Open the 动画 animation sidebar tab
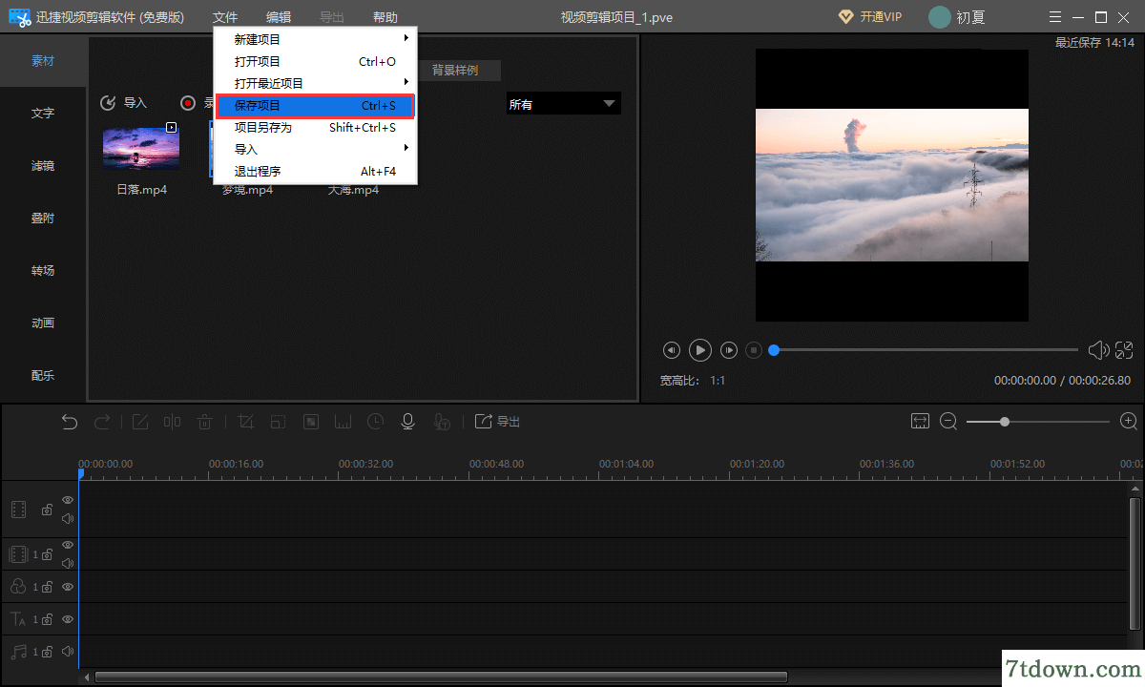Screen dimensions: 1145x687 [x=43, y=323]
